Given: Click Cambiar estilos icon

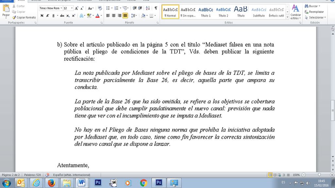Looking at the screenshot, I should (x=295, y=8).
